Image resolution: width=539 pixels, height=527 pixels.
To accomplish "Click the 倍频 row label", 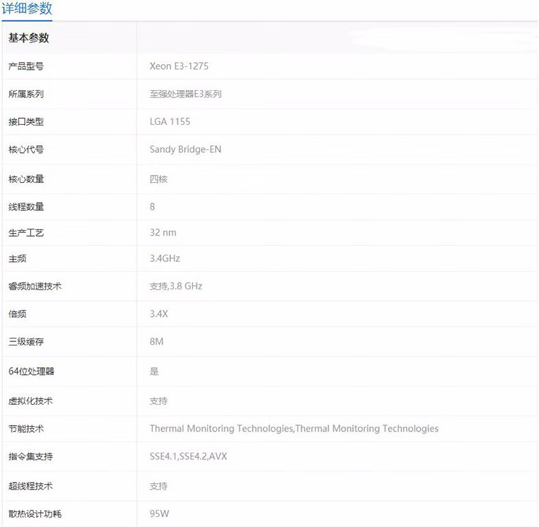I will (x=17, y=314).
